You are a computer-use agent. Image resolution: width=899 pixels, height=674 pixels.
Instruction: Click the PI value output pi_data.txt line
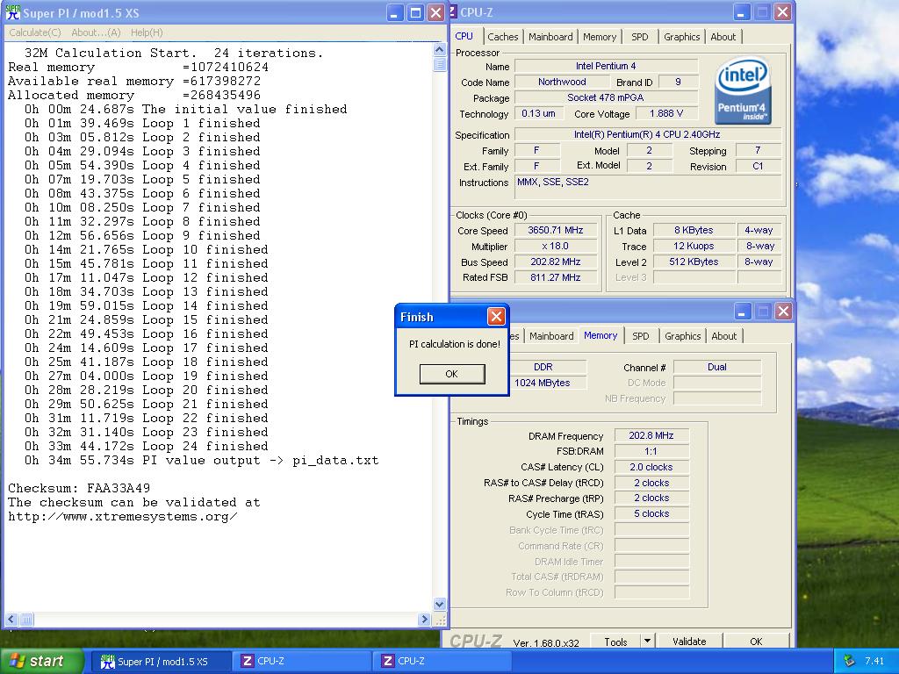201,460
